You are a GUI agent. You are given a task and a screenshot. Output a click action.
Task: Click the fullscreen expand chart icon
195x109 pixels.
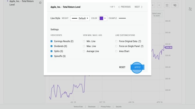[167, 5]
